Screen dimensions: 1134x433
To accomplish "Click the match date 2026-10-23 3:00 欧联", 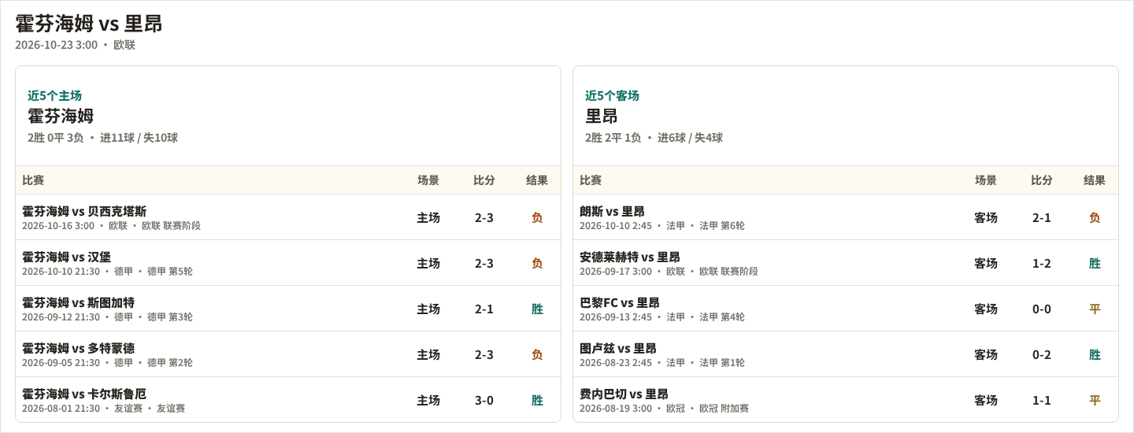I will tap(76, 45).
